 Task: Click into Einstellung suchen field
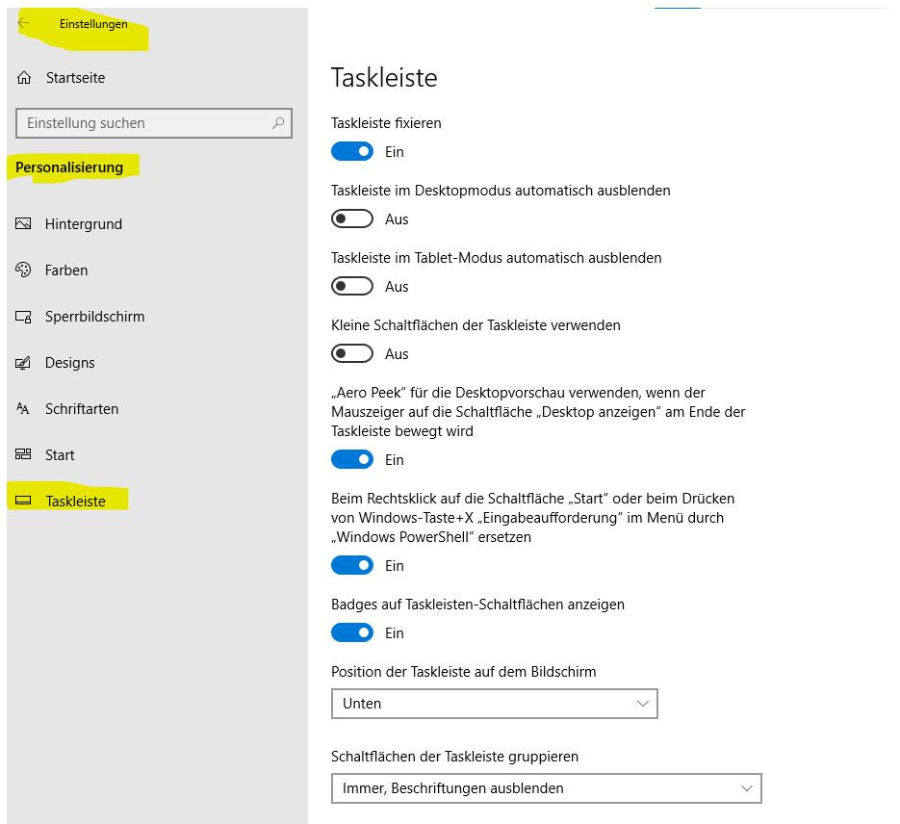pos(154,123)
